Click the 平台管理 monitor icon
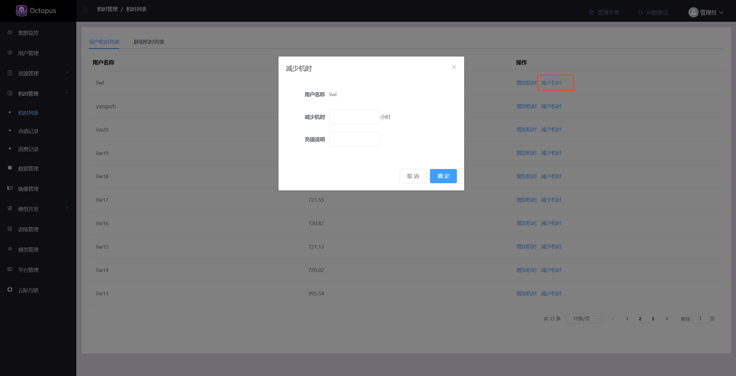736x376 pixels. coord(10,269)
